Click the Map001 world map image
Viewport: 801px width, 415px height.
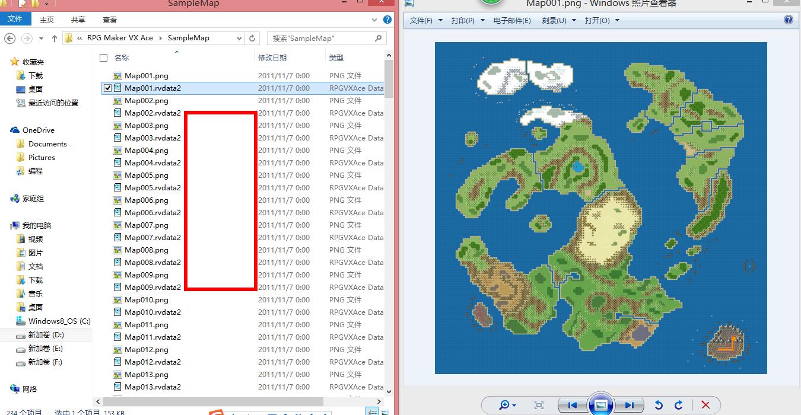pos(600,207)
